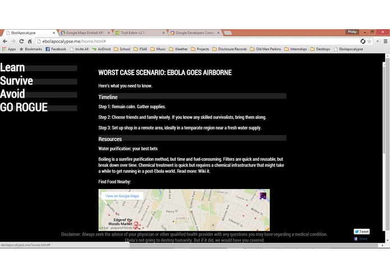Image resolution: width=390 pixels, height=277 pixels.
Task: Bookmark this page with the star icon
Action: 369,41
